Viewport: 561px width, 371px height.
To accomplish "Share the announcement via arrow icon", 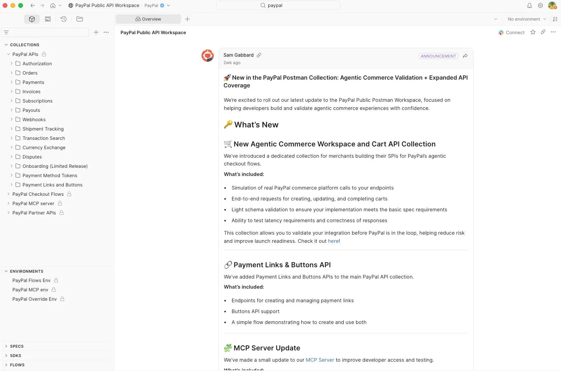I will 465,56.
